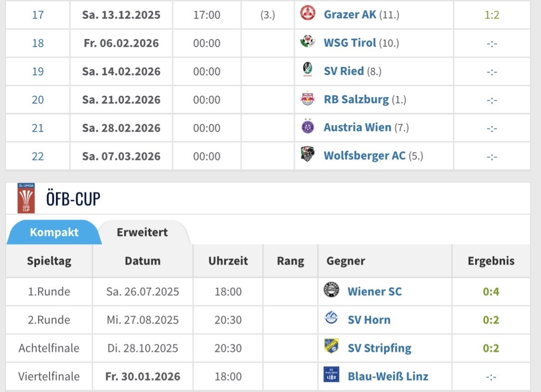The image size is (541, 392).
Task: Switch to the Kompakt tab
Action: point(54,232)
